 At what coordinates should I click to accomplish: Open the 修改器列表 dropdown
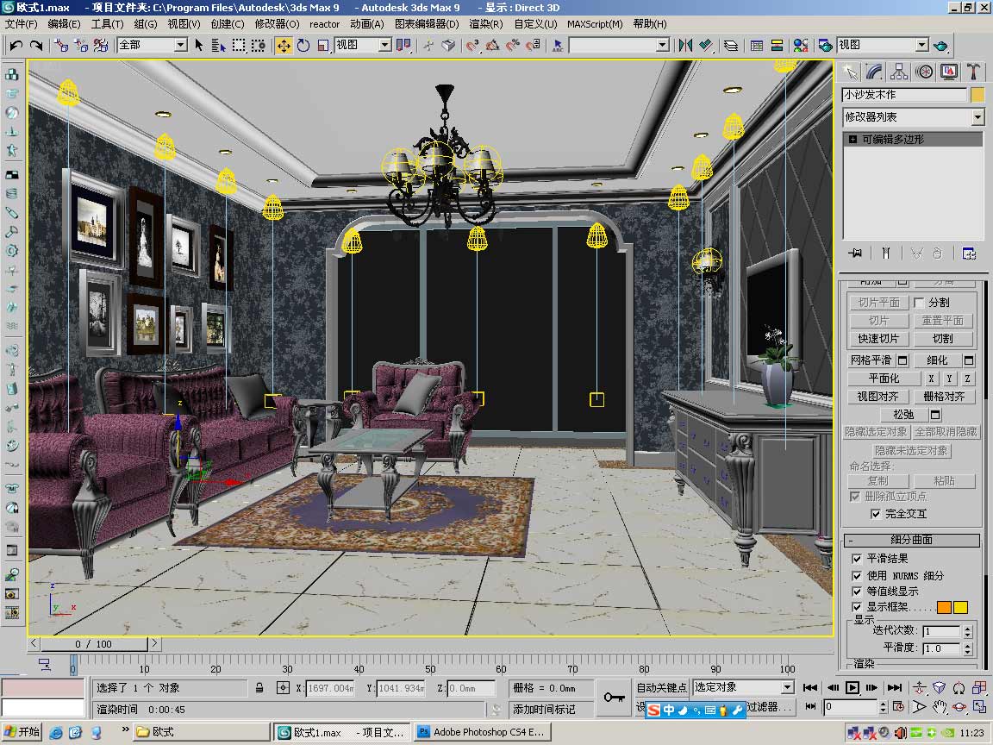pos(913,117)
